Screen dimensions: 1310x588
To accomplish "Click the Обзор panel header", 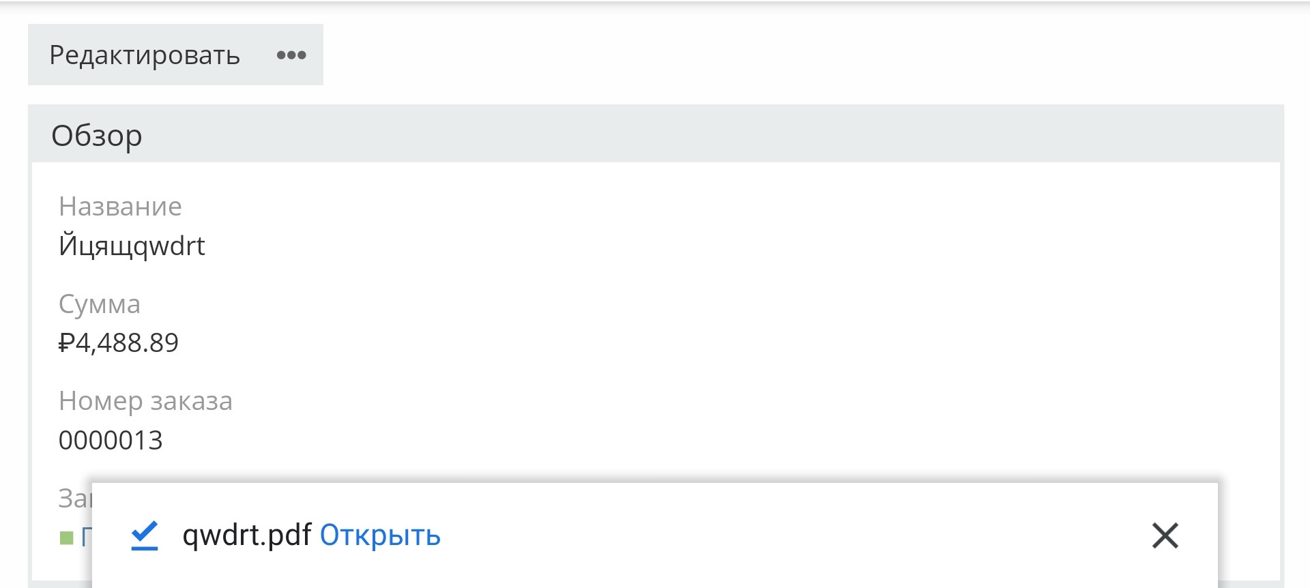I will pyautogui.click(x=97, y=135).
